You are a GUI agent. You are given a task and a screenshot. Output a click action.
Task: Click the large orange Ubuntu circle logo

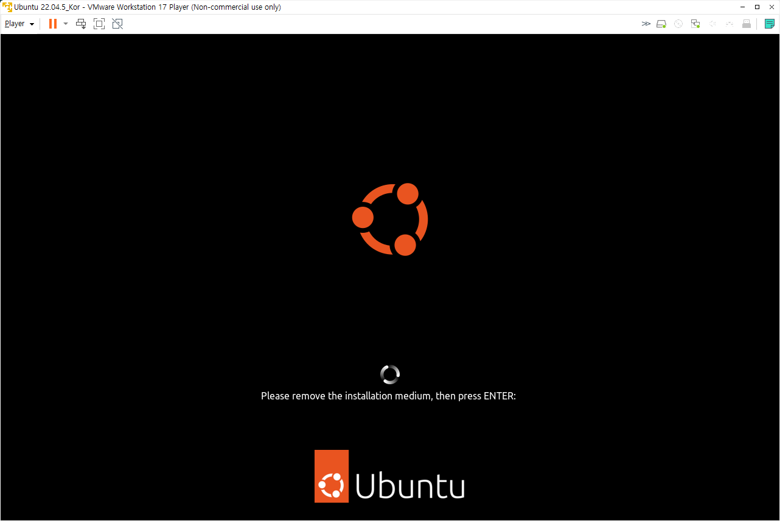pyautogui.click(x=390, y=219)
